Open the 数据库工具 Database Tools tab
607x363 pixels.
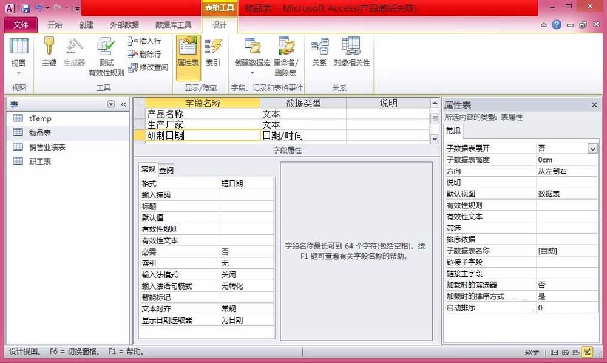coord(173,25)
